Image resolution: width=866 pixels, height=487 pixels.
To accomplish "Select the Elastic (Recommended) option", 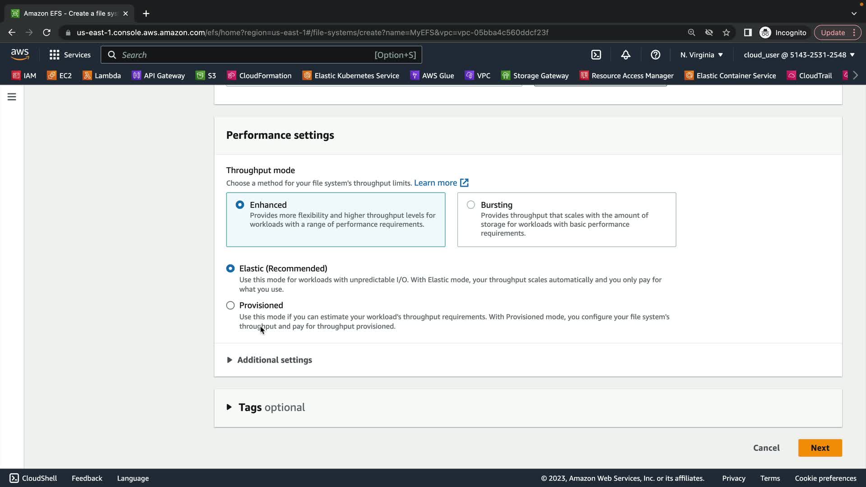I will coord(230,268).
